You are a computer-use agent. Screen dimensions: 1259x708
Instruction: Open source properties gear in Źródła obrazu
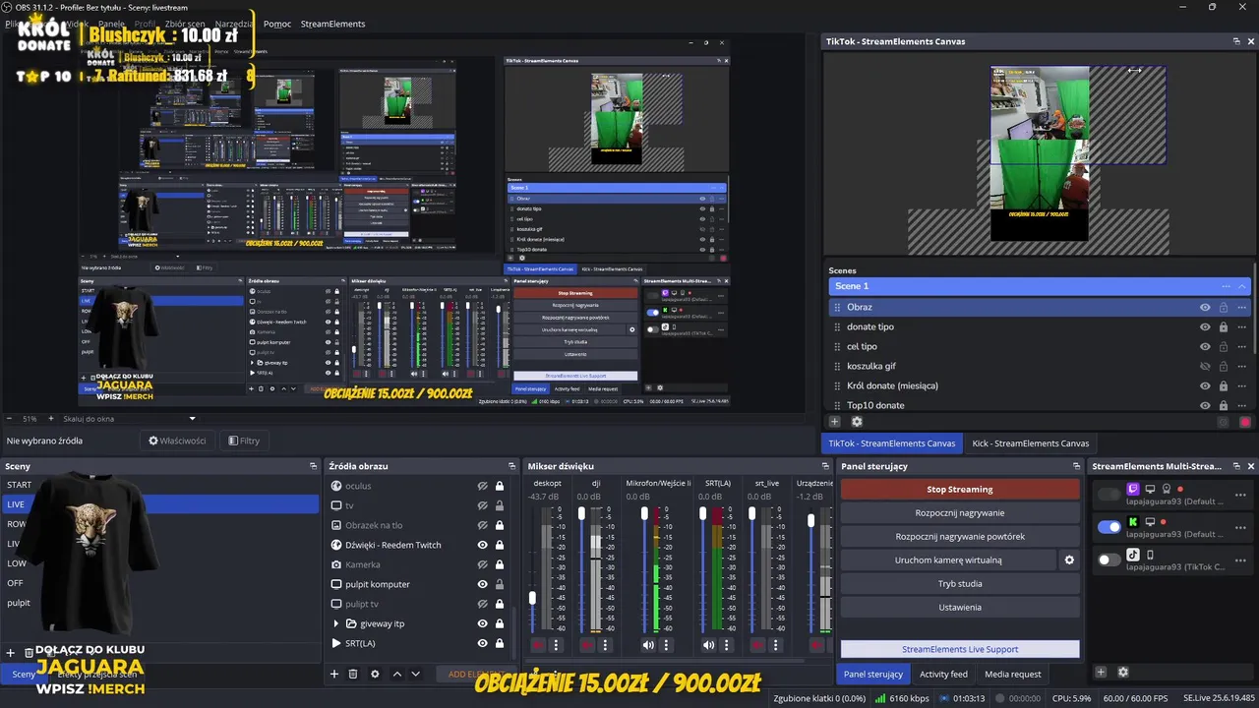pyautogui.click(x=375, y=674)
